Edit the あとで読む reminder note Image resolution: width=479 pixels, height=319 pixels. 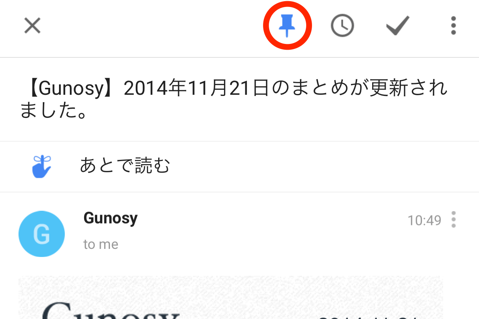[x=125, y=166]
